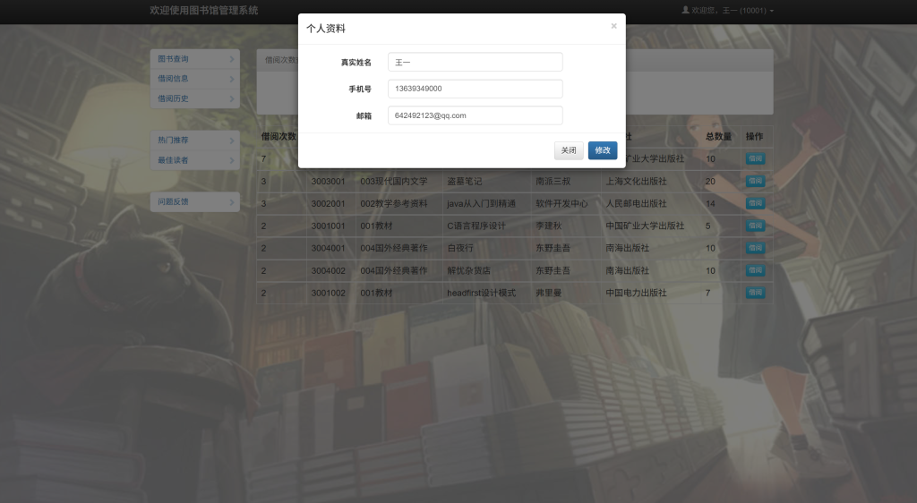Open 问题反馈 in the sidebar
Image resolution: width=917 pixels, height=503 pixels.
(x=194, y=201)
